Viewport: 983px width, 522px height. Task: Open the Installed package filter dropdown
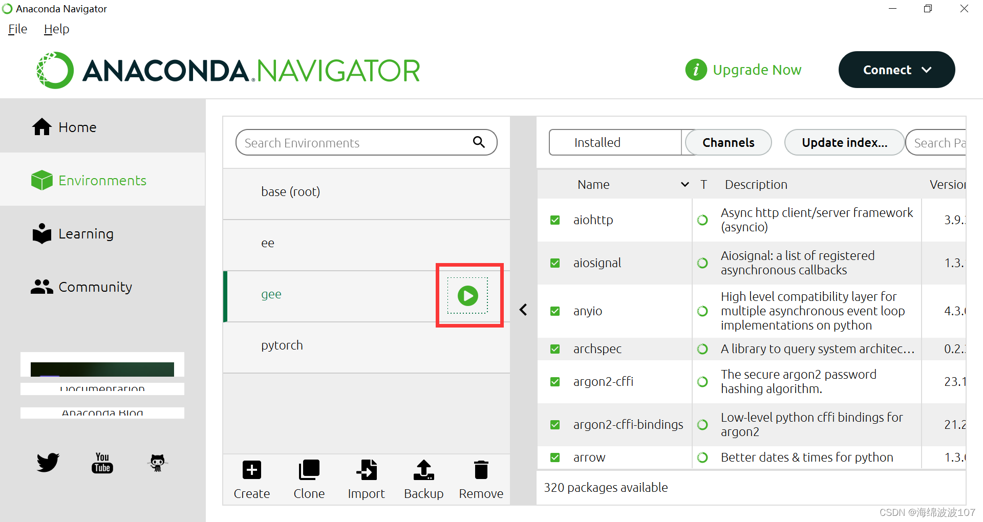click(x=615, y=142)
